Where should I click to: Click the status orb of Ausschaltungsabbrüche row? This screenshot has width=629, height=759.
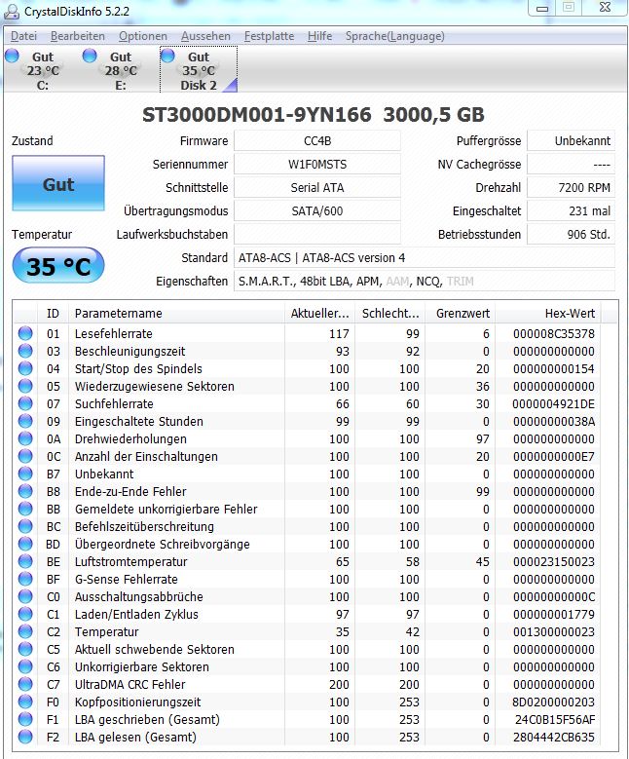tap(25, 596)
